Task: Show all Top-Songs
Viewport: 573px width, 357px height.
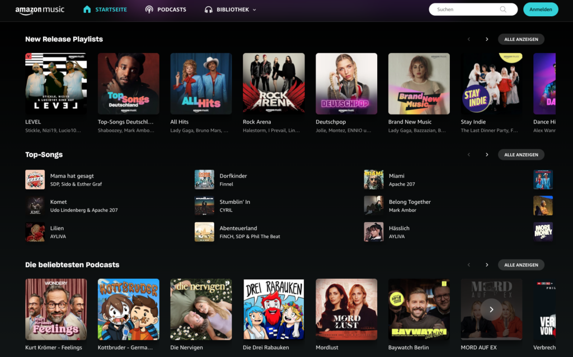Action: pyautogui.click(x=521, y=155)
